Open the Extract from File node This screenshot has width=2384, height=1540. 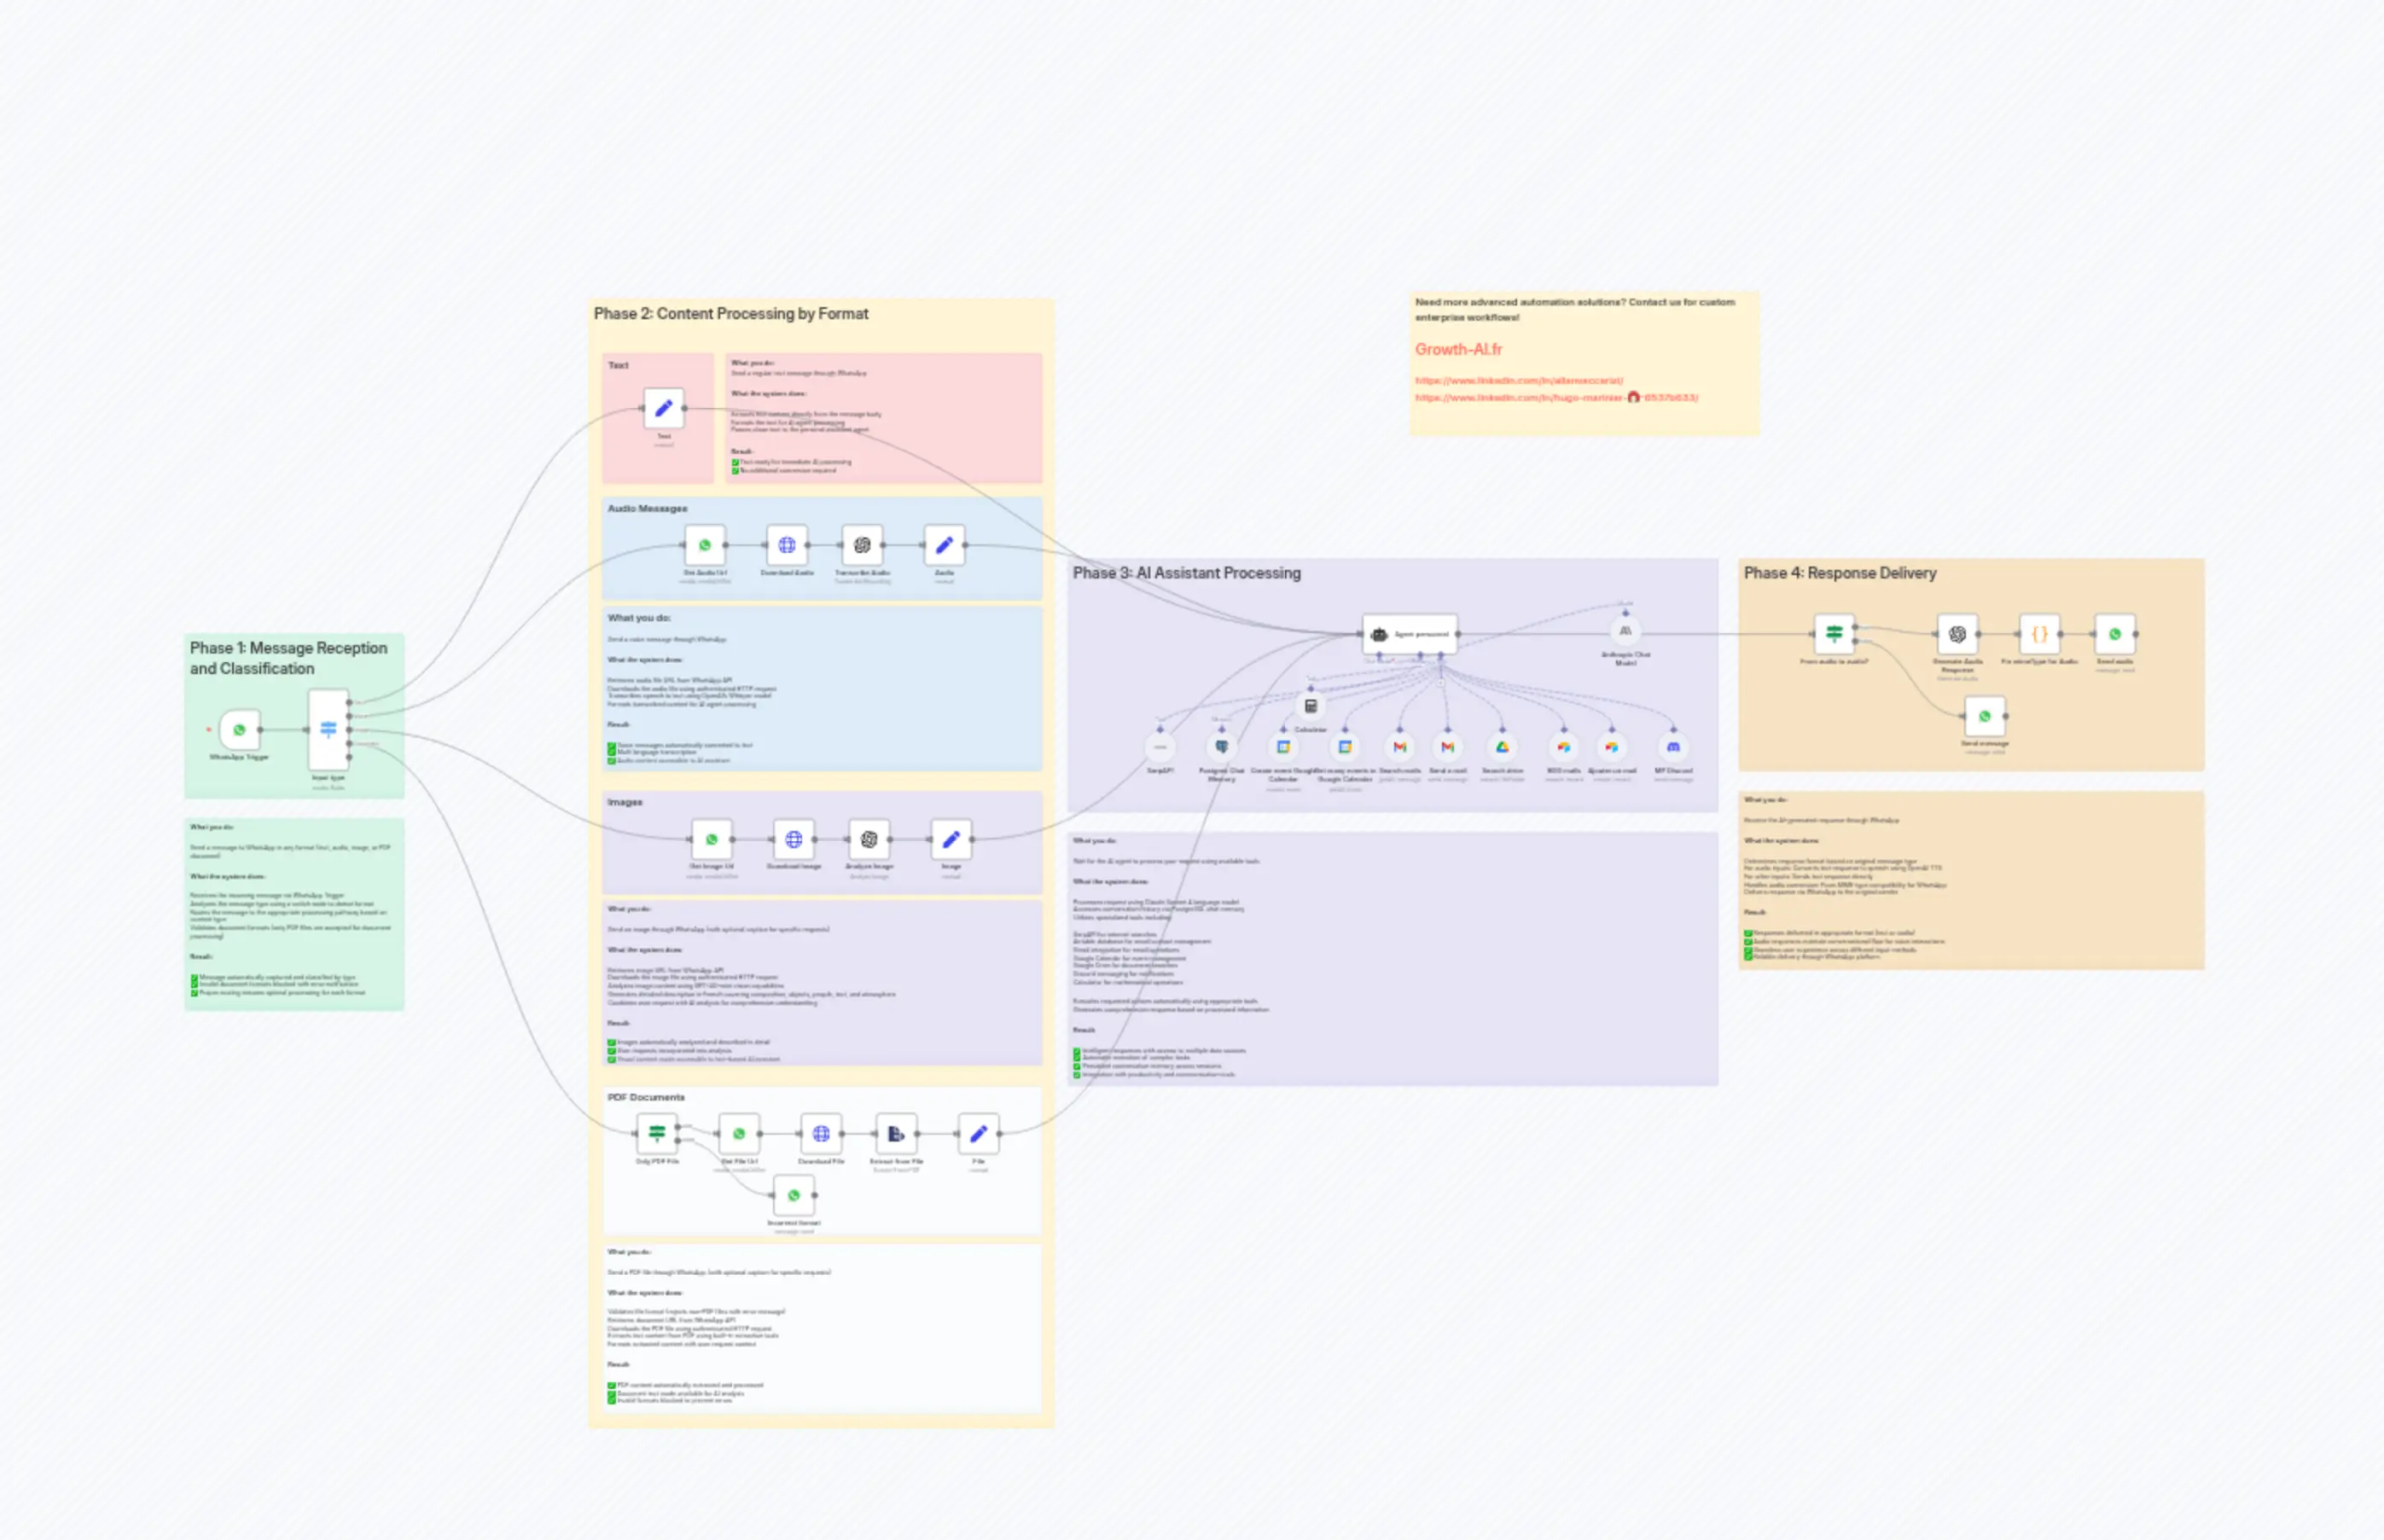897,1132
